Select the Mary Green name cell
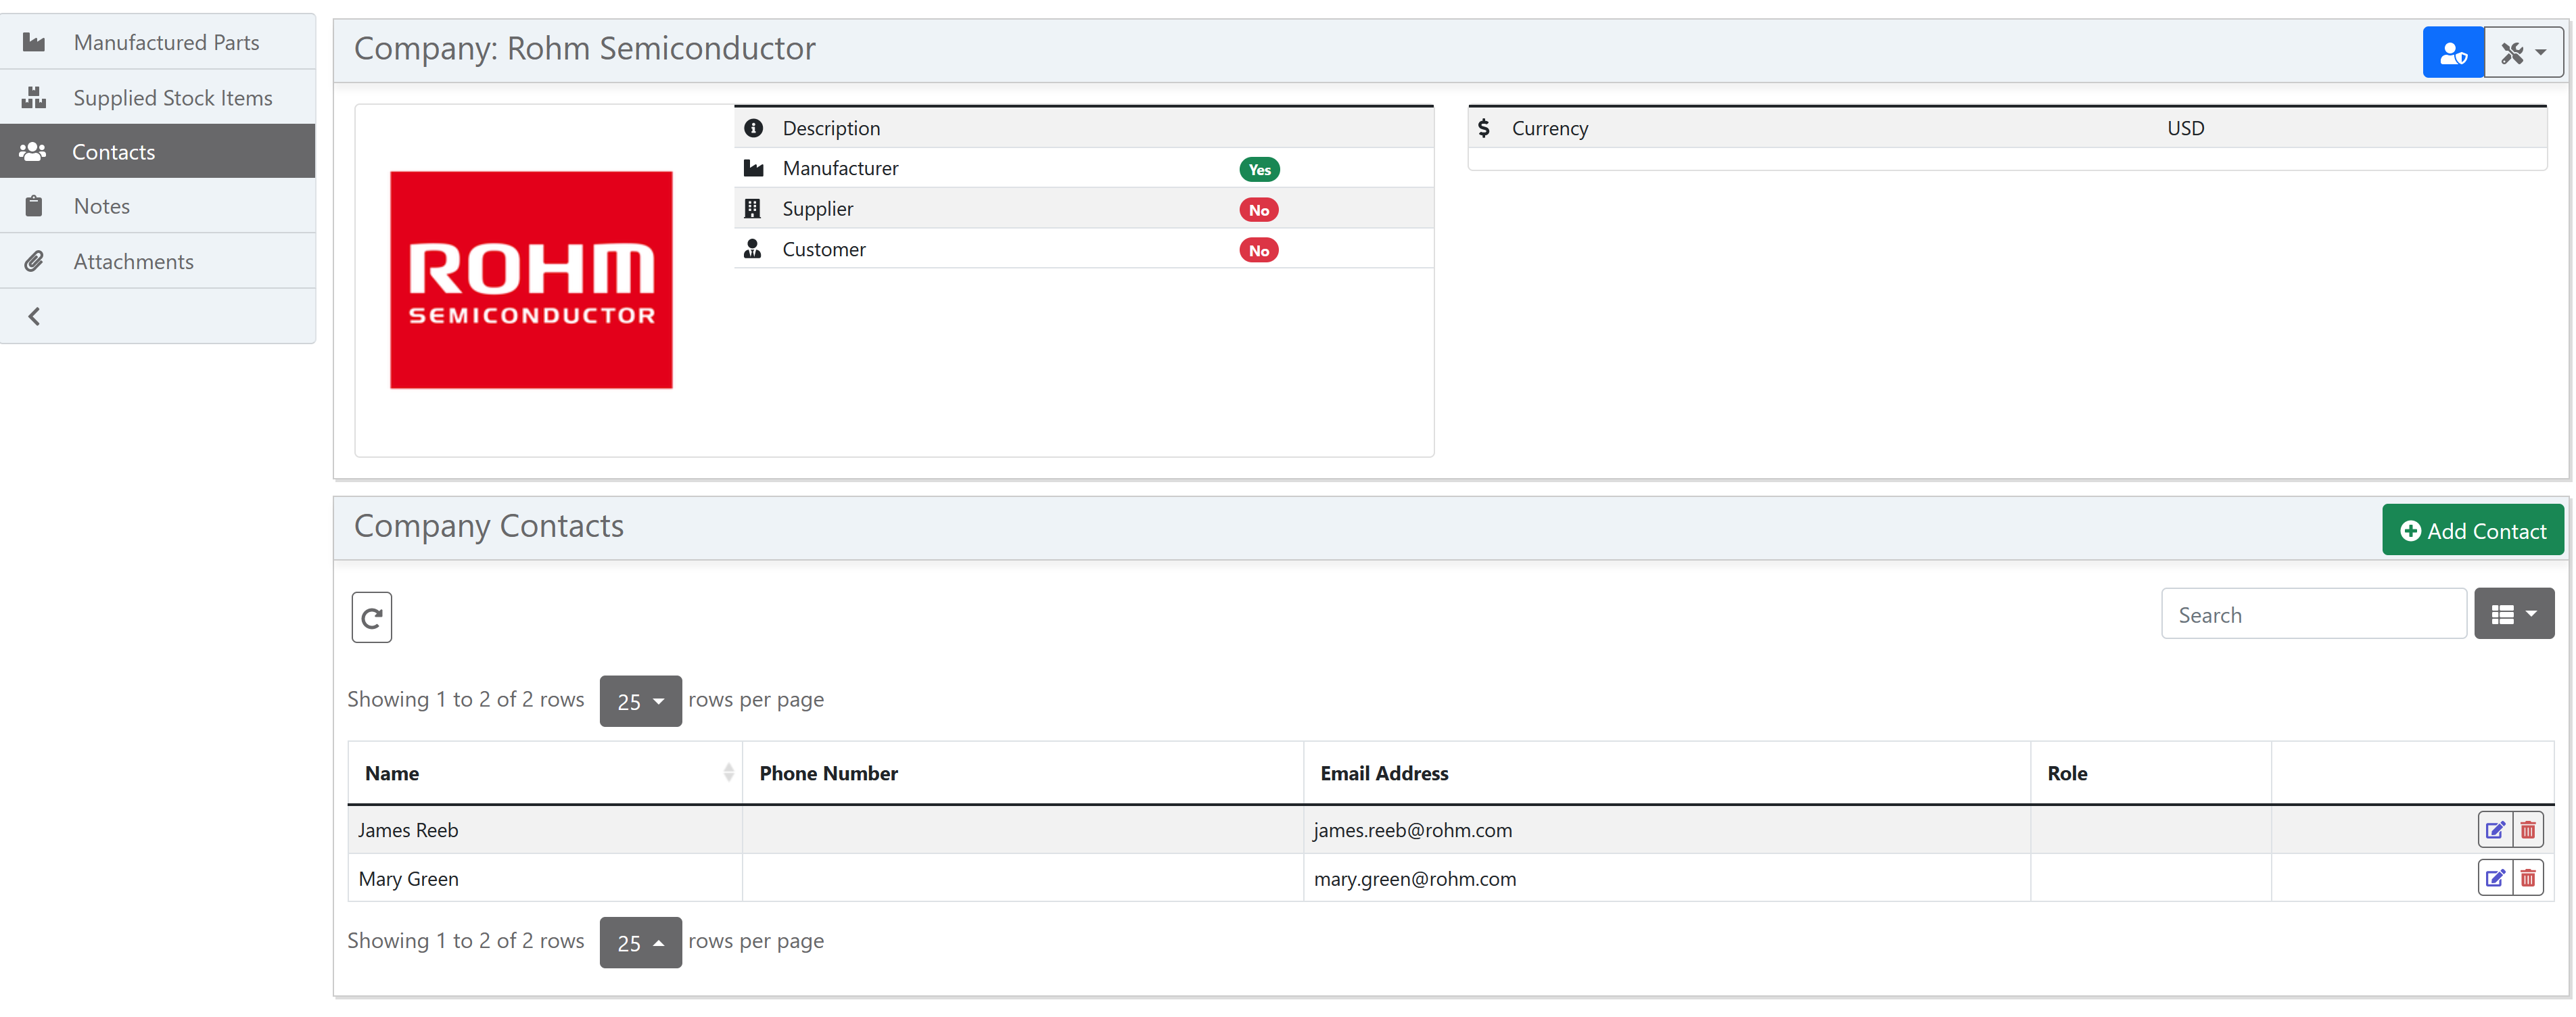Image resolution: width=2576 pixels, height=1017 pixels. (545, 878)
